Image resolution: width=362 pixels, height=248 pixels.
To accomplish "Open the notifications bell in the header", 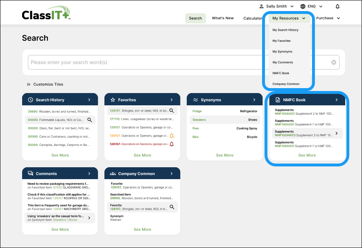I will coord(337,7).
